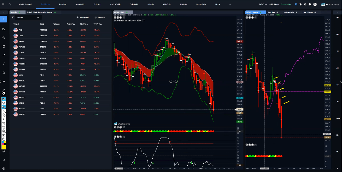Switch to Daily AAPL workspace tab
The height and width of the screenshot is (172, 342).
pyautogui.click(x=134, y=4)
